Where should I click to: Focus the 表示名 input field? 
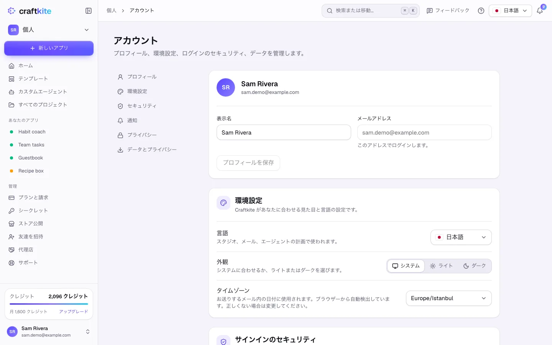(284, 132)
